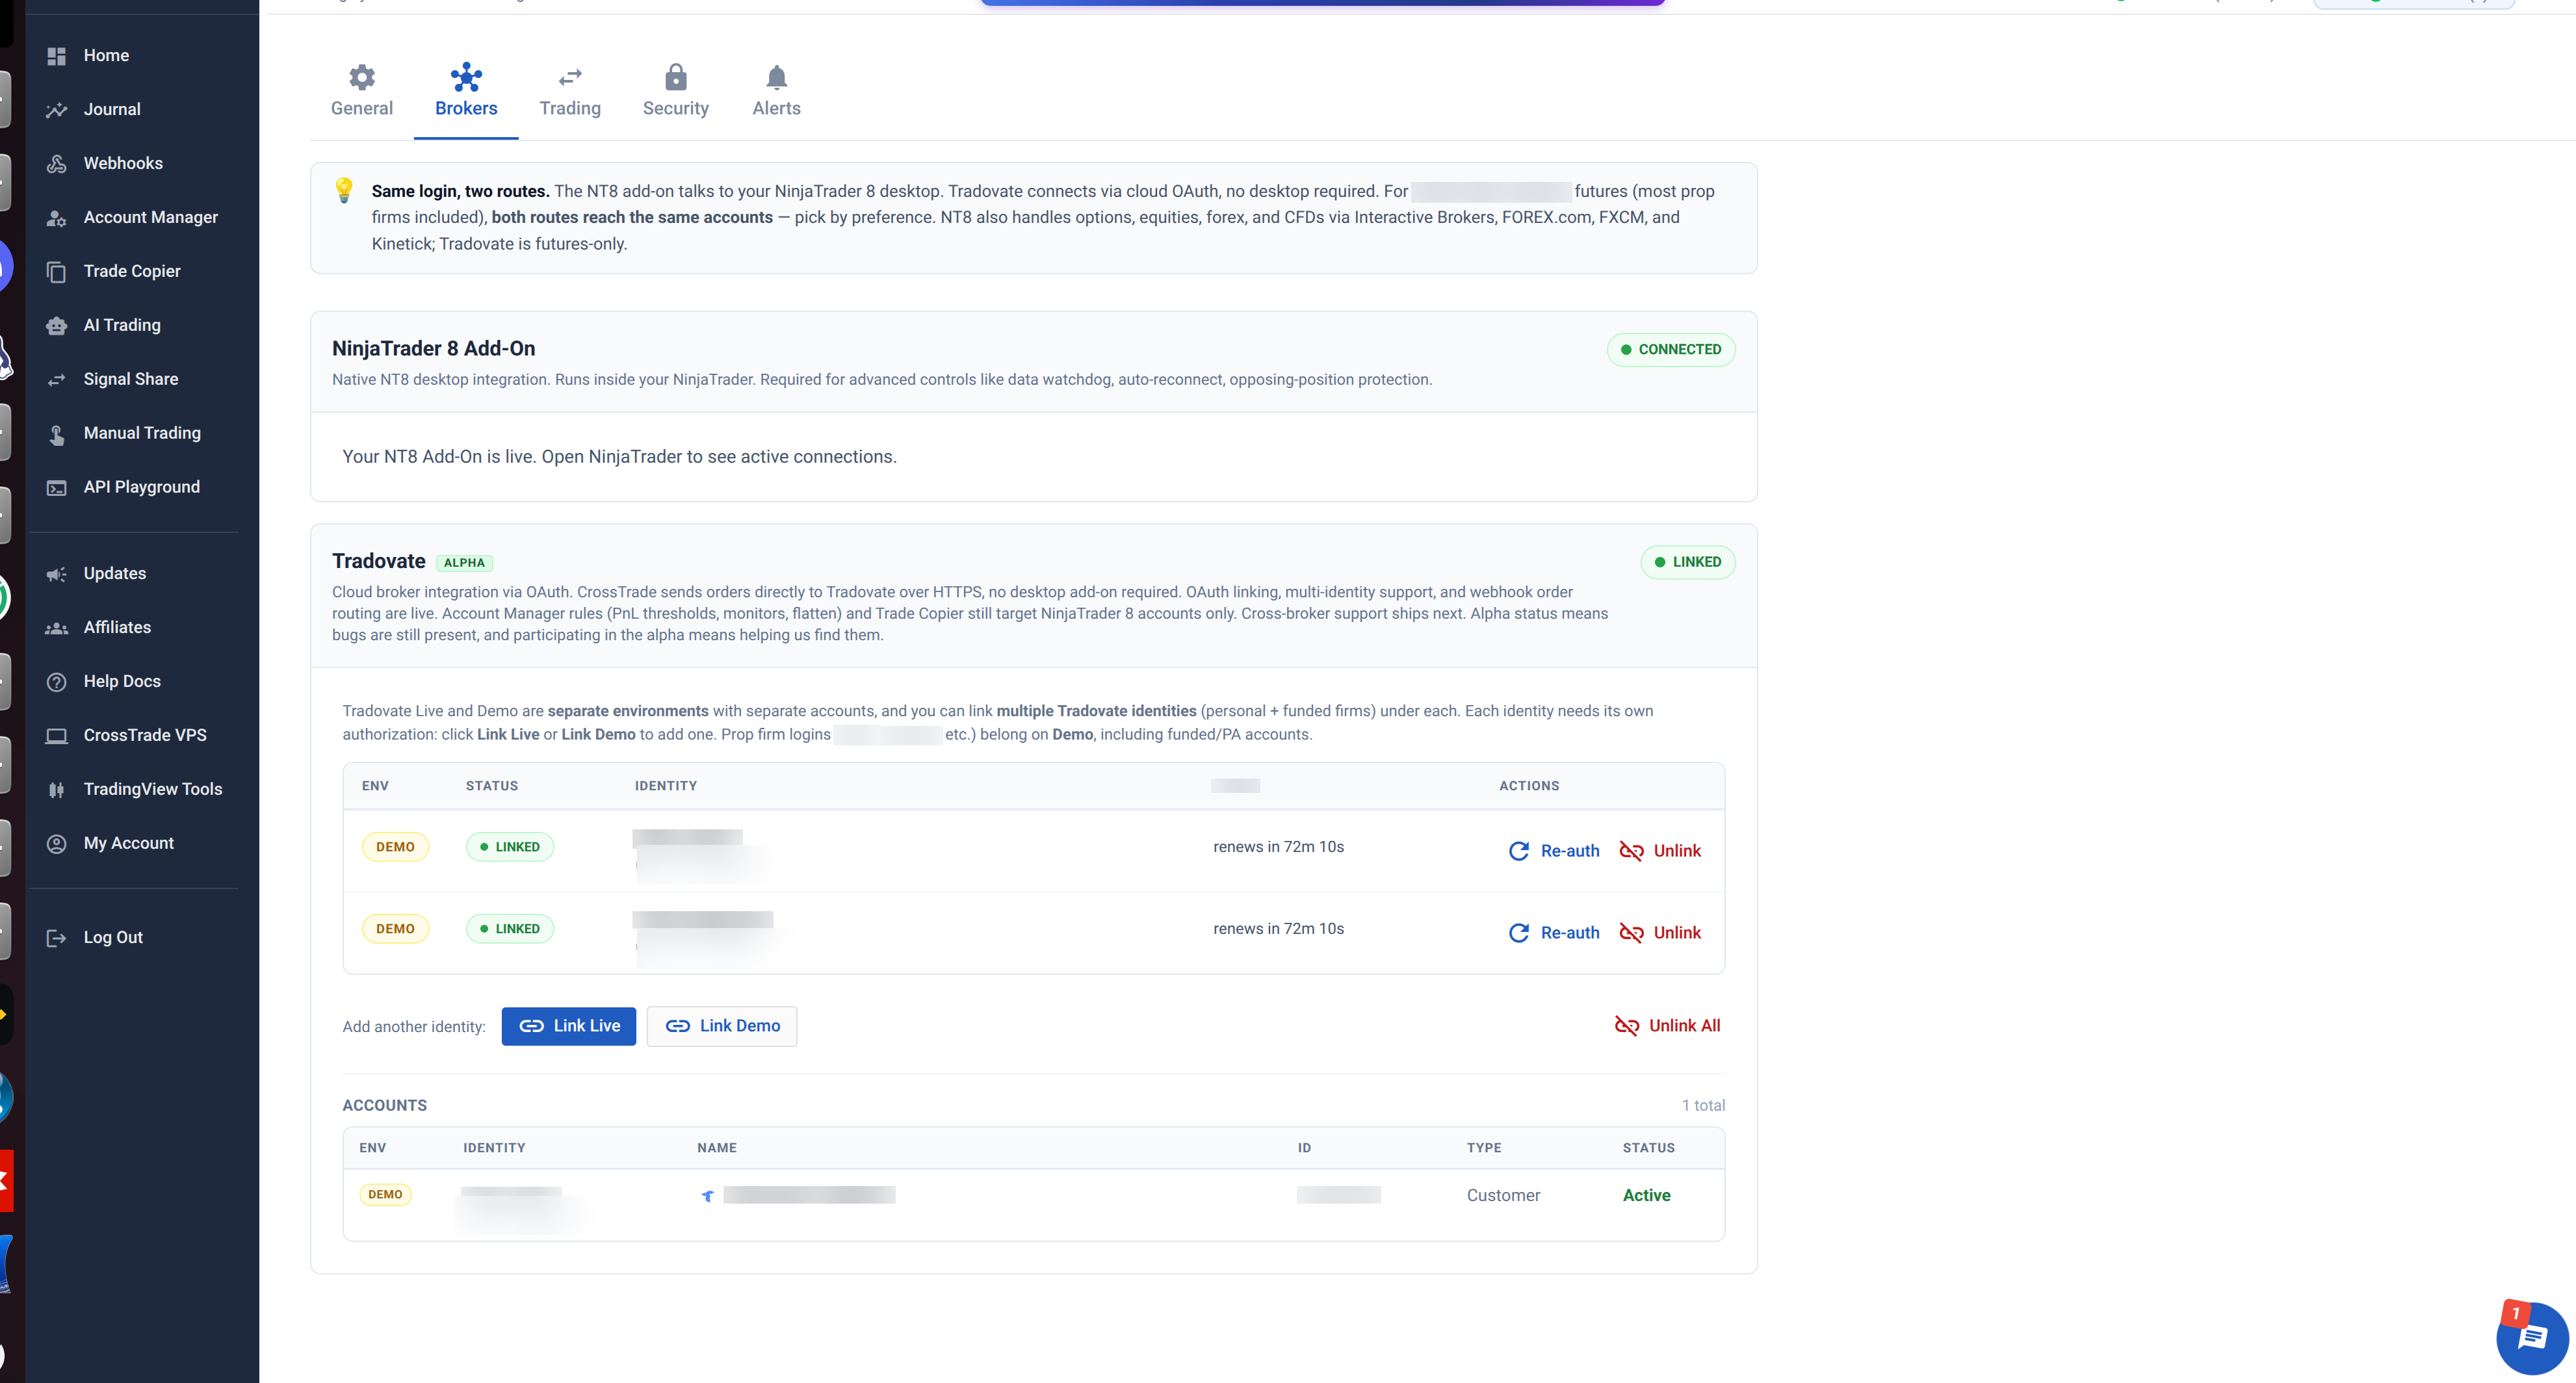The height and width of the screenshot is (1383, 2576).
Task: Open Trade Copier menu item
Action: [x=132, y=271]
